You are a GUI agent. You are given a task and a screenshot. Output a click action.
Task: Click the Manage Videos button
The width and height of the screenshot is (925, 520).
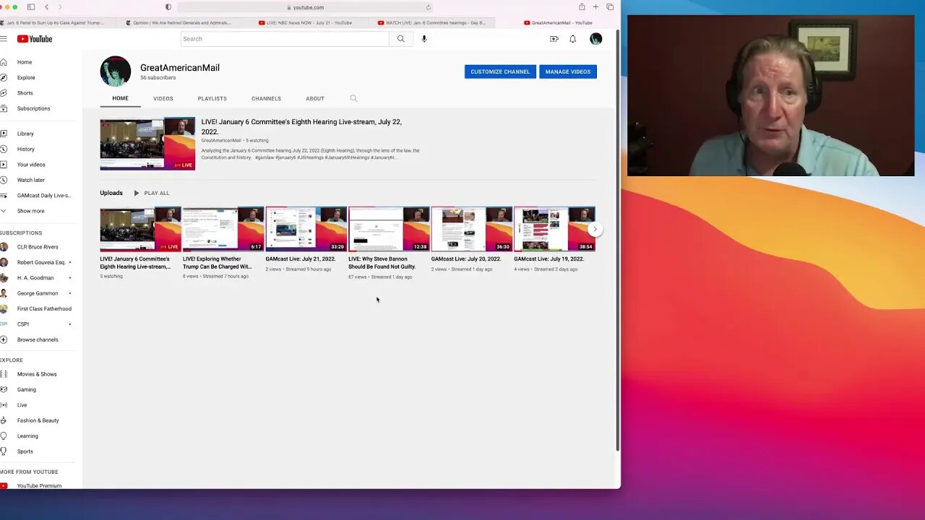(568, 71)
